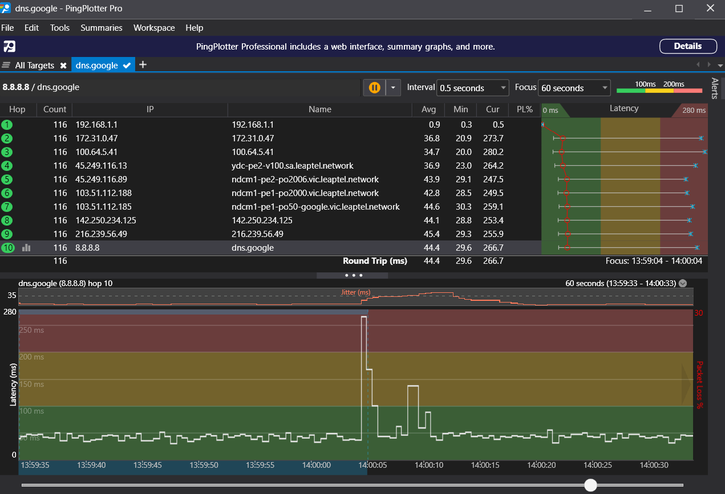This screenshot has height=494, width=725.
Task: Click hop 8 green circle
Action: point(7,220)
